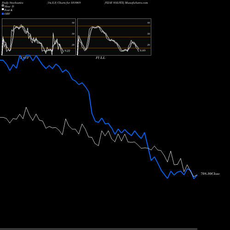Click the 'OBV' legend label
Screen dimensions: 230x230
click(7, 14)
